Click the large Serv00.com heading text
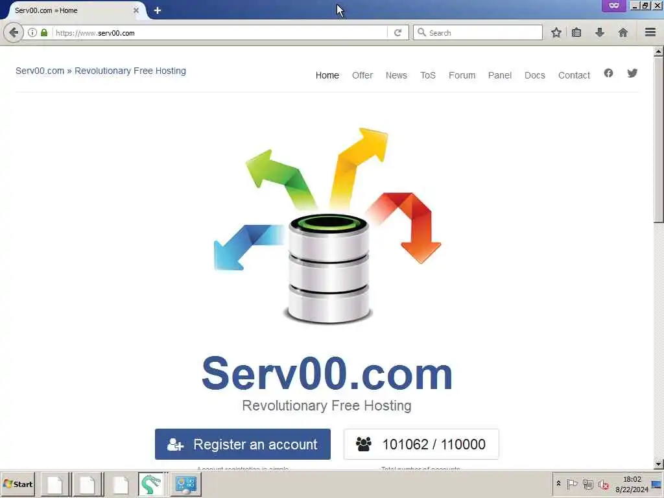Screen dimensions: 664x498 [327, 373]
